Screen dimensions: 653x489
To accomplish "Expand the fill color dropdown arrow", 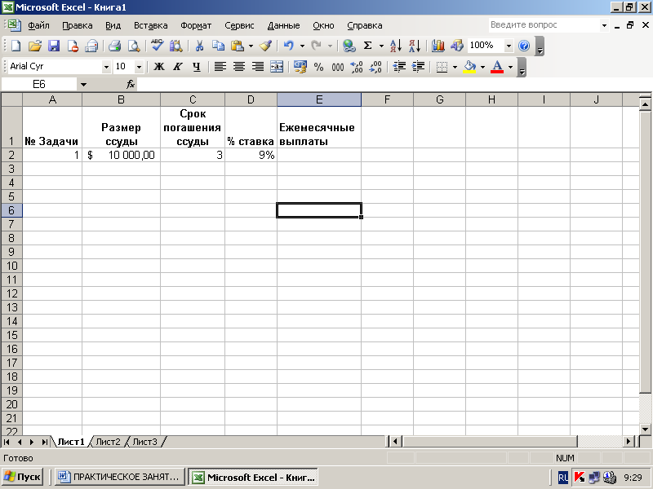I will [482, 67].
